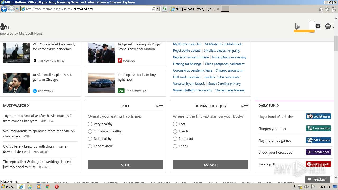Click the browser Forward arrow button

tap(11, 9)
